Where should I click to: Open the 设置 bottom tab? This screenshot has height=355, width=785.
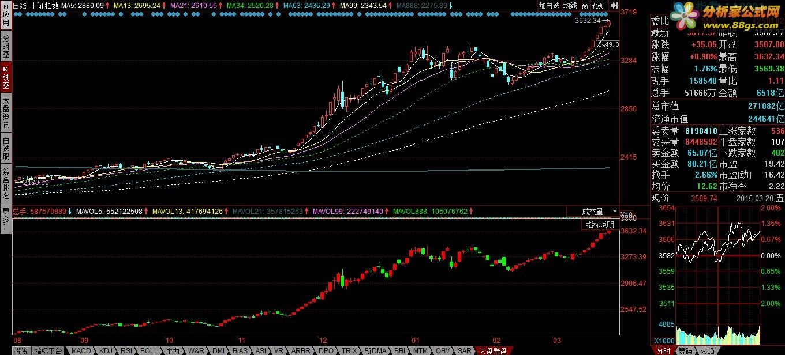(x=21, y=350)
